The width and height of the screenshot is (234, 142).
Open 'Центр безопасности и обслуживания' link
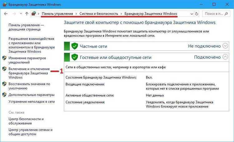(x=26, y=121)
